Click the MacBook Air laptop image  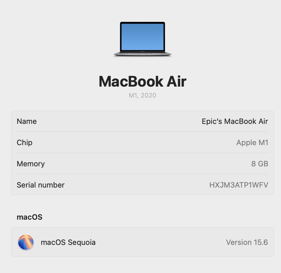coord(143,39)
